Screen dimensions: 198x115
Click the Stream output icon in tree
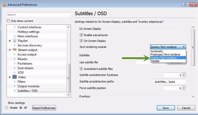pos(15,50)
